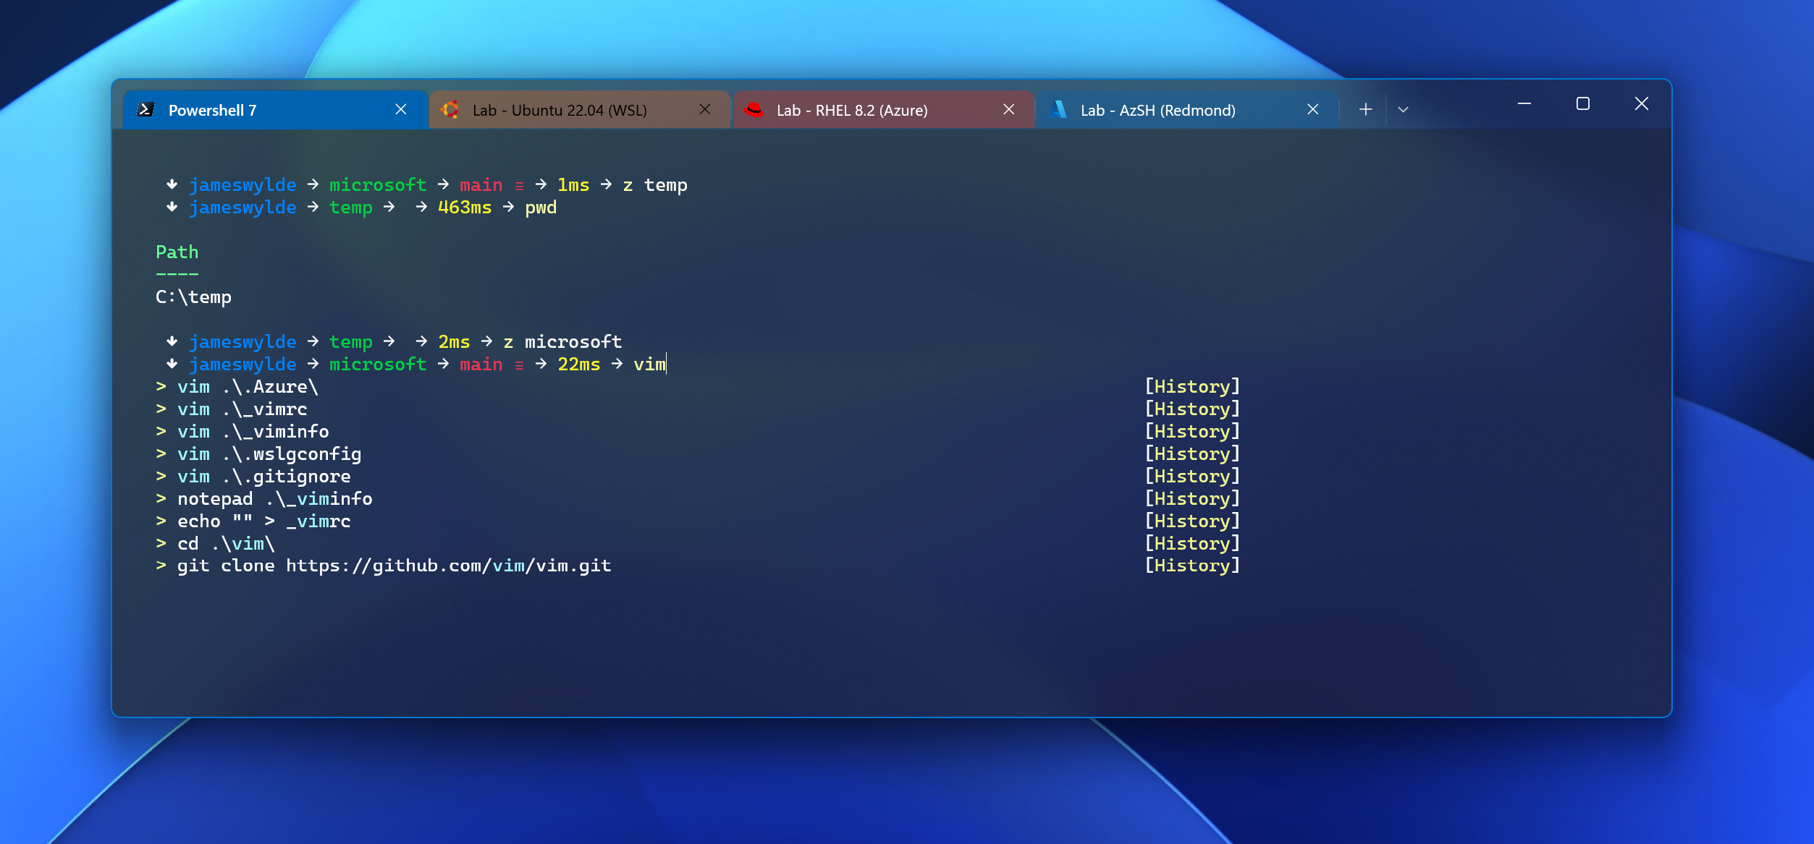Image resolution: width=1814 pixels, height=844 pixels.
Task: Click the Azure logo icon in tab
Action: tap(1058, 110)
